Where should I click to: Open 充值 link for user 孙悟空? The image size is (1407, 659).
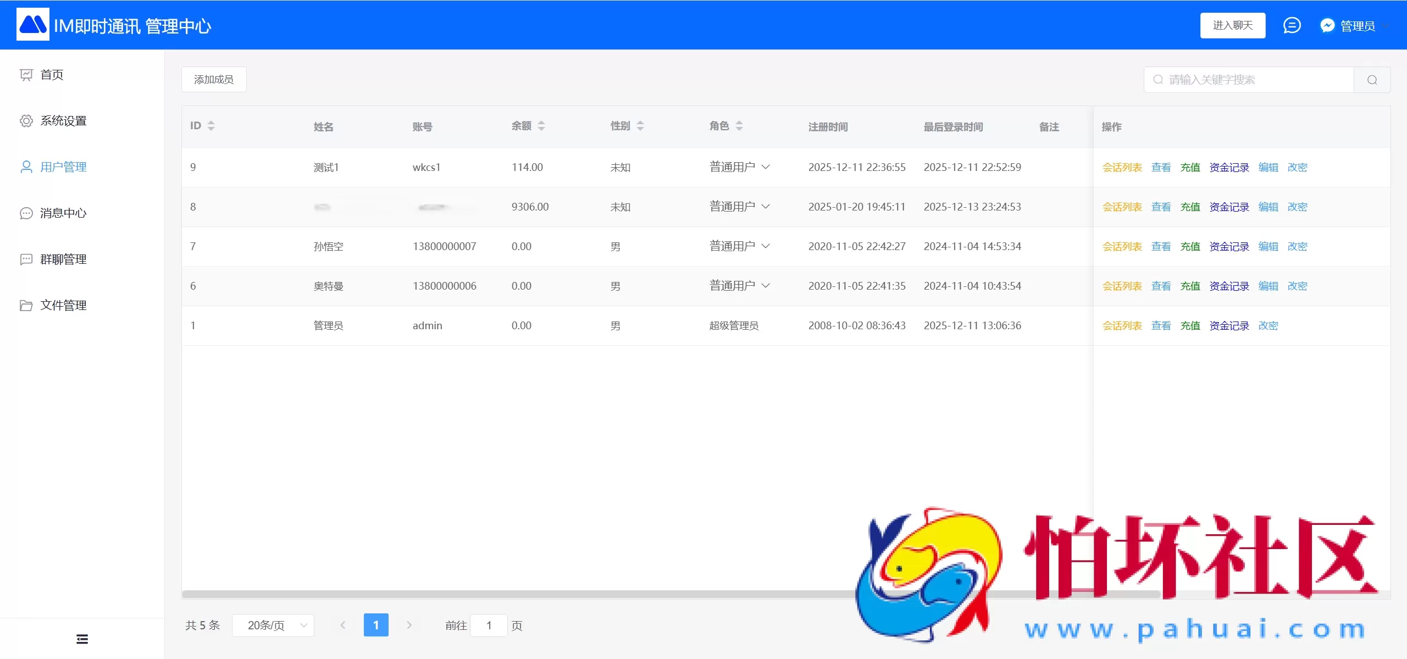1190,246
